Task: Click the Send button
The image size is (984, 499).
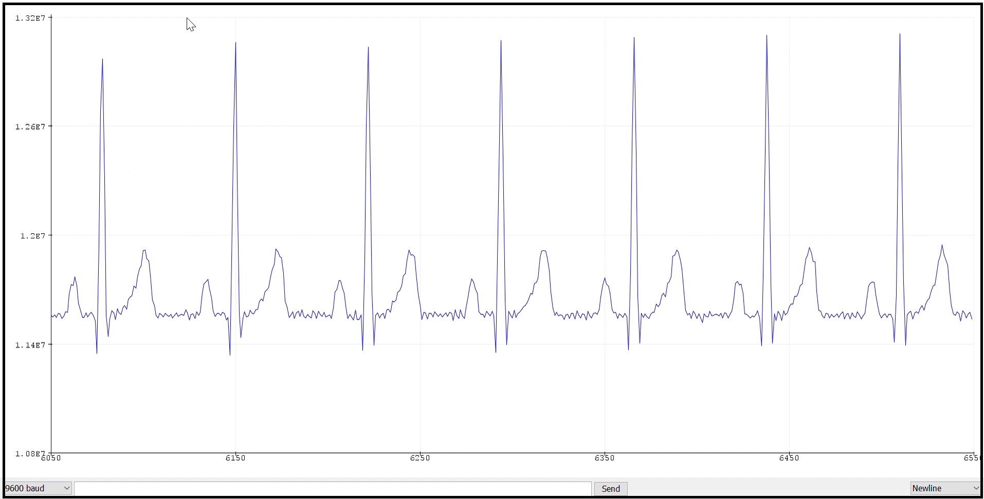Action: (611, 489)
